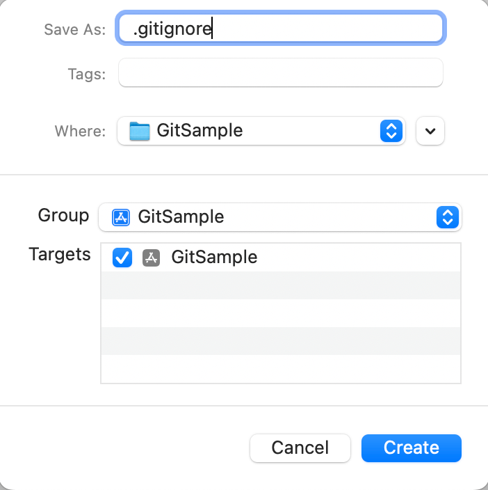Click the first empty gray row in Targets

click(x=280, y=285)
